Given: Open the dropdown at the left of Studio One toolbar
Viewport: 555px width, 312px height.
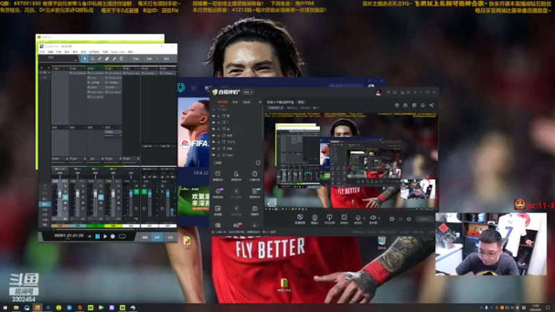Looking at the screenshot, I should (x=76, y=60).
